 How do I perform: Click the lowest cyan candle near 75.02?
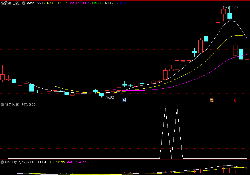click(x=101, y=95)
